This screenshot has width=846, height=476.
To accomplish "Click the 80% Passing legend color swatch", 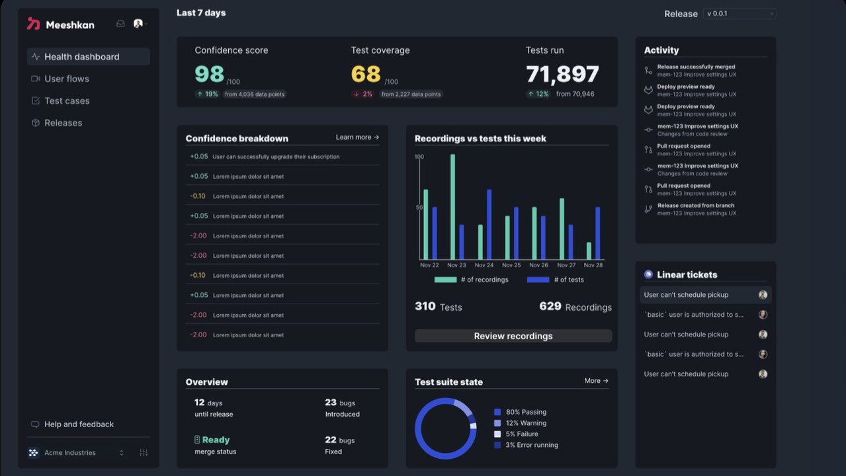I will pos(497,412).
